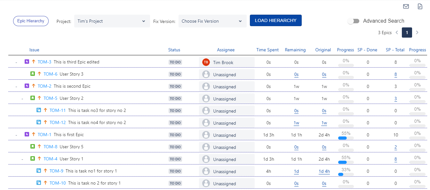Click the orange priority arrow for TOM-1

coord(34,134)
